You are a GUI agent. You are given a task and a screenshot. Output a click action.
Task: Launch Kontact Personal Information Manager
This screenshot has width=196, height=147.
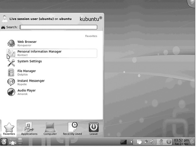pos(52,53)
